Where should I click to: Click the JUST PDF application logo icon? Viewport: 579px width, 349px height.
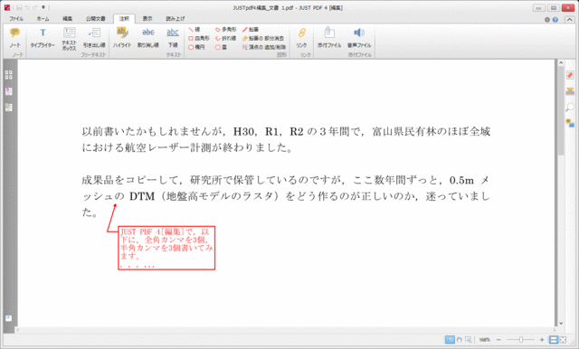point(7,7)
